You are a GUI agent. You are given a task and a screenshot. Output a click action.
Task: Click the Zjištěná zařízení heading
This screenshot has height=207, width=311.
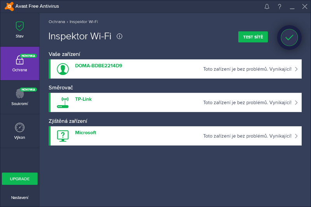68,121
